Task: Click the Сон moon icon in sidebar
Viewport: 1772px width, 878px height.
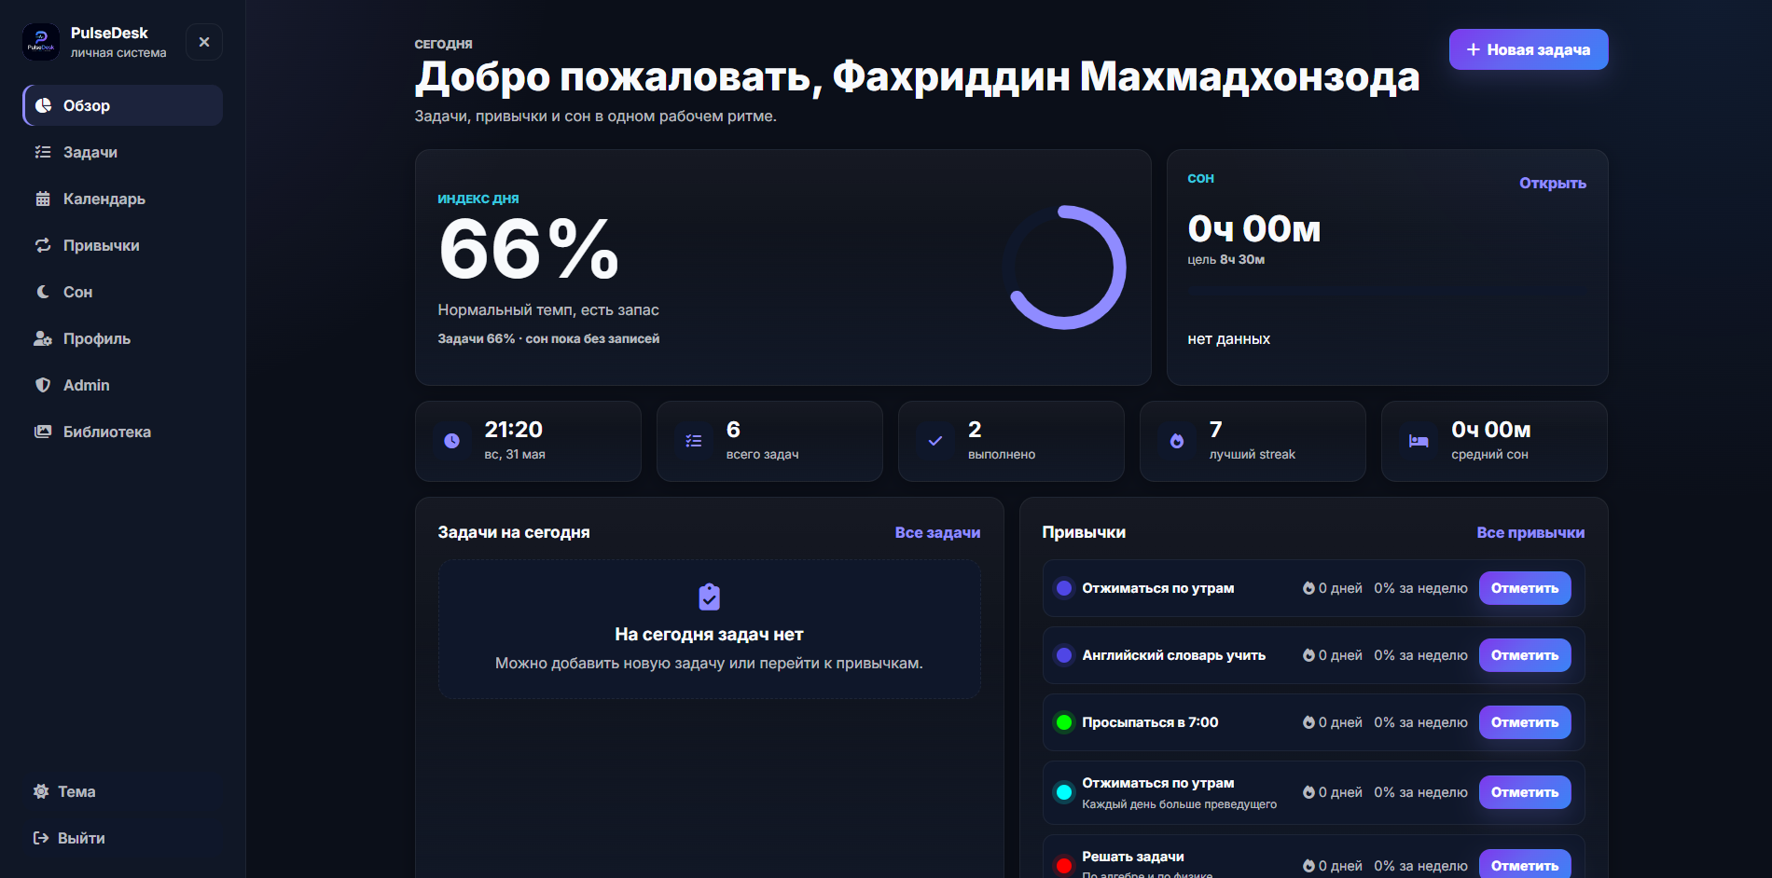Action: 43,292
